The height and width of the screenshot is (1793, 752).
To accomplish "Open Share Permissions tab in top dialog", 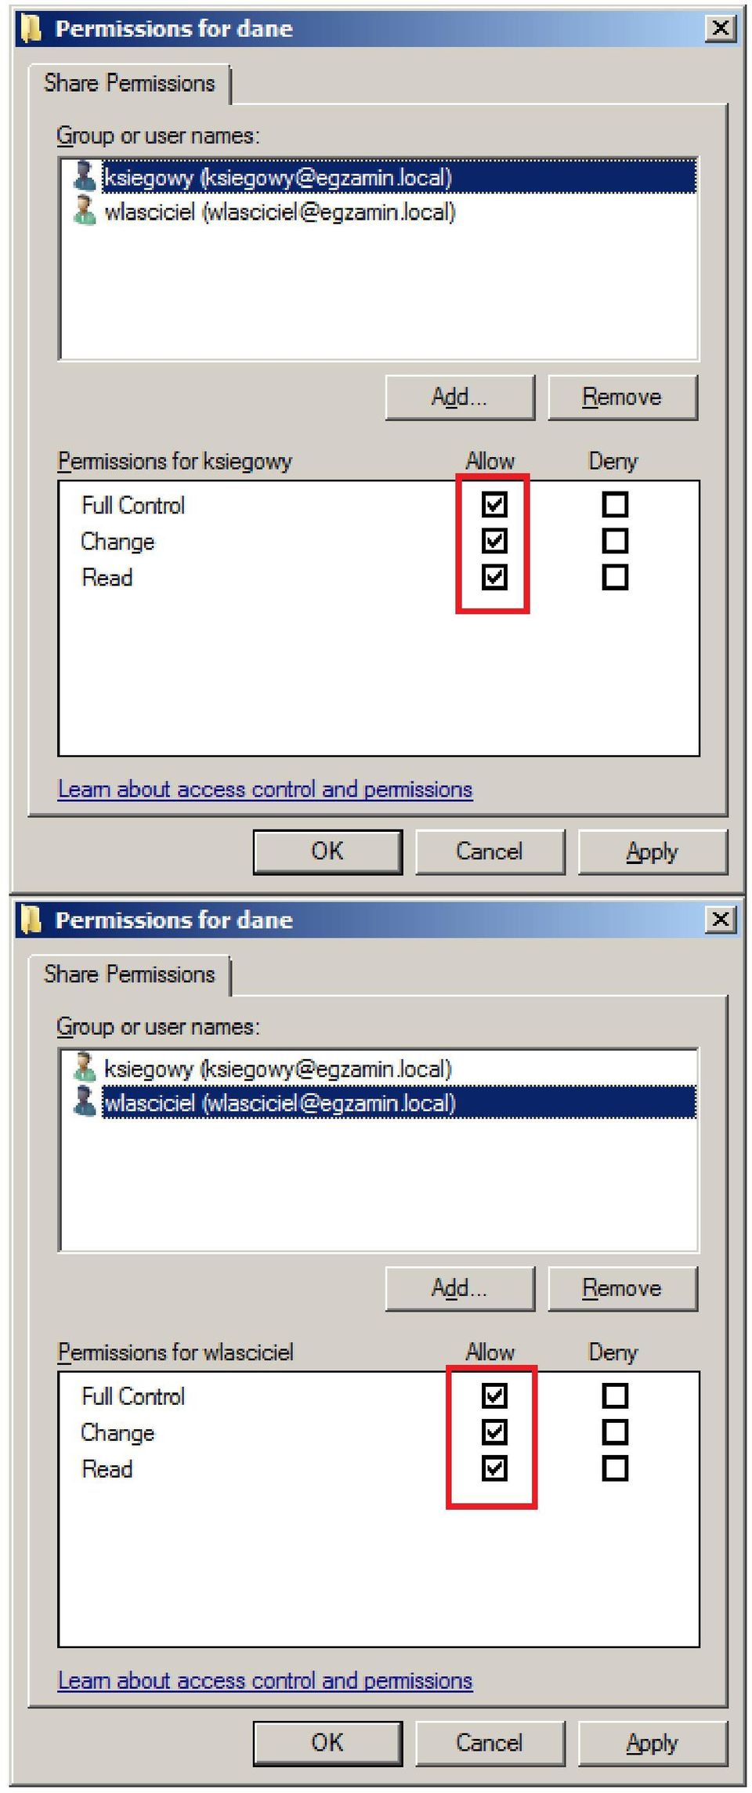I will (129, 83).
